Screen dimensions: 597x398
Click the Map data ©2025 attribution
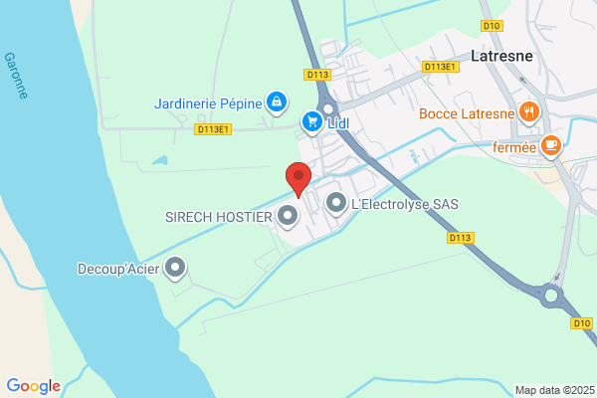click(555, 390)
